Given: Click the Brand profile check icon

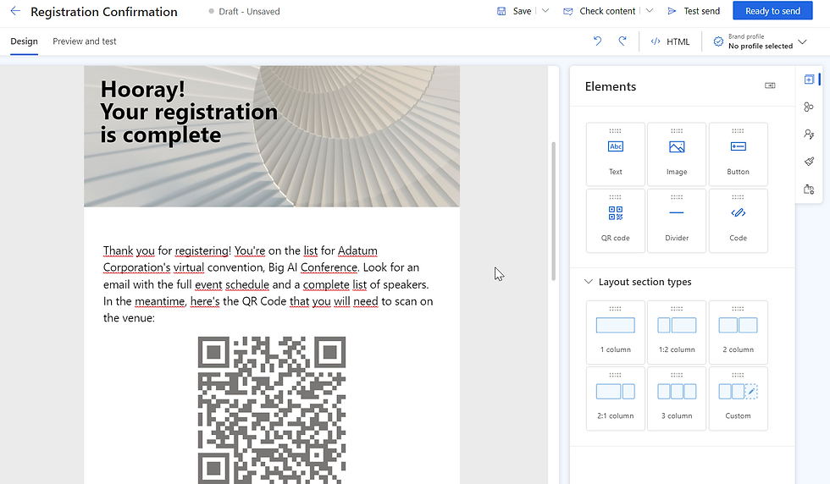Looking at the screenshot, I should [x=718, y=41].
